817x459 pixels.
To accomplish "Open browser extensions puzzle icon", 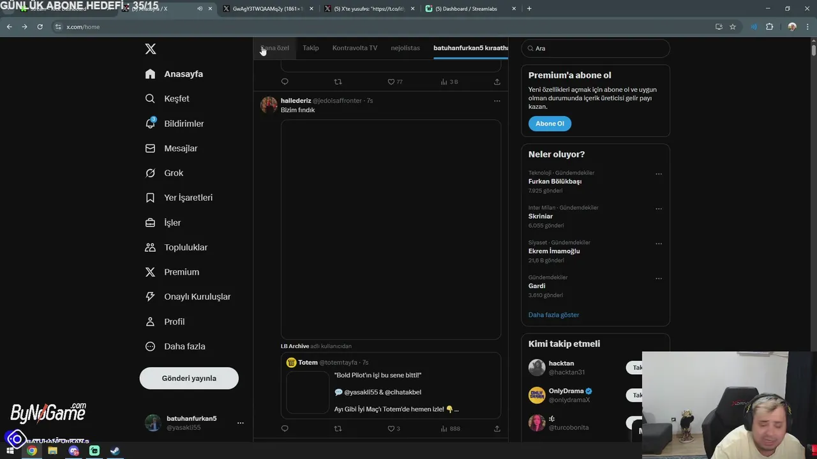I will click(769, 27).
